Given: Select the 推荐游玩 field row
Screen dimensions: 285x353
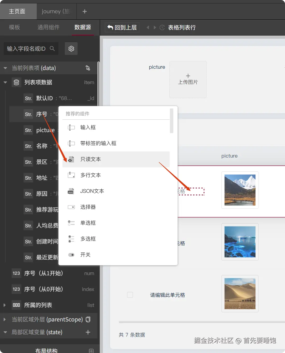Looking at the screenshot, I should [x=34, y=210].
